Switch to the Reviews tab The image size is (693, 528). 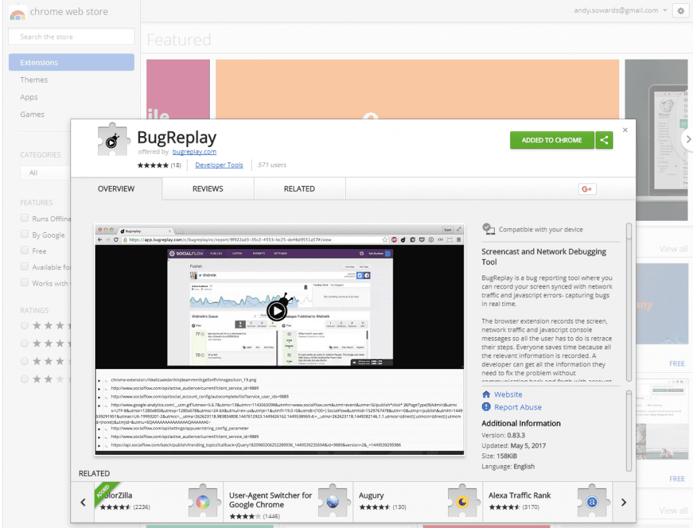[208, 189]
